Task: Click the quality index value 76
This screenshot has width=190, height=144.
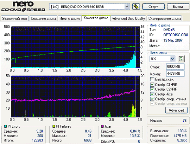Action: click(185, 120)
